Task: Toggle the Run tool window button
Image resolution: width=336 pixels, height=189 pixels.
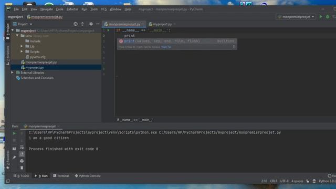Action: coord(41,176)
